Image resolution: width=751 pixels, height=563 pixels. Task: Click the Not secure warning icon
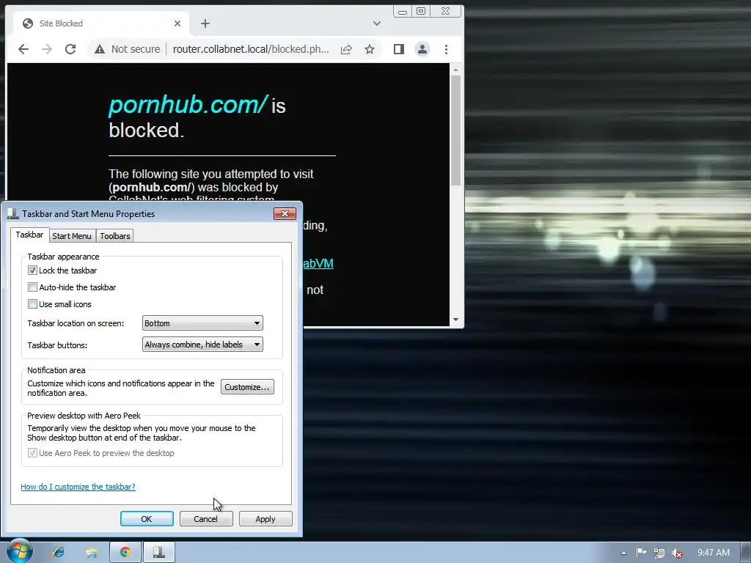[100, 49]
